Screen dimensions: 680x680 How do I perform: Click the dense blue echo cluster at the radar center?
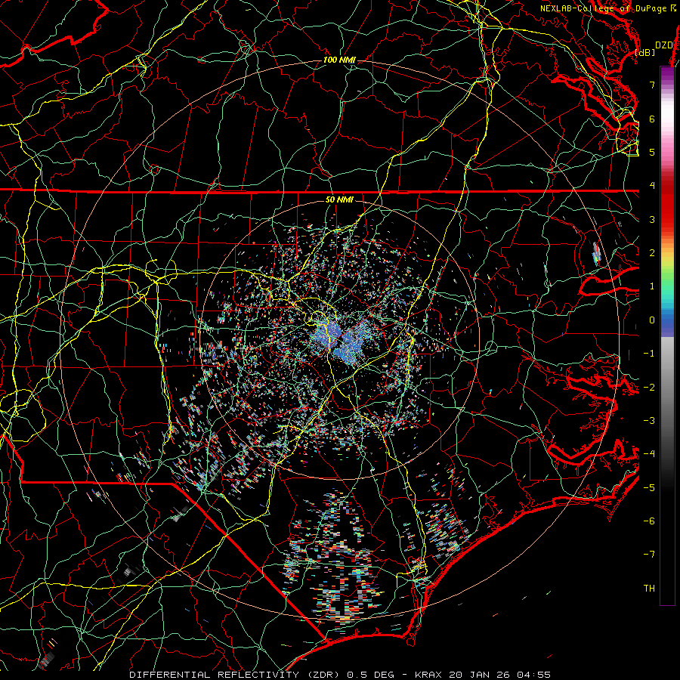(341, 339)
